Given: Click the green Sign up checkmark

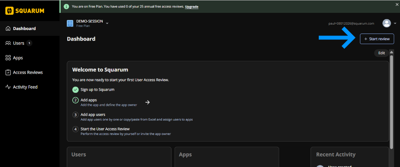Looking at the screenshot, I should point(75,90).
